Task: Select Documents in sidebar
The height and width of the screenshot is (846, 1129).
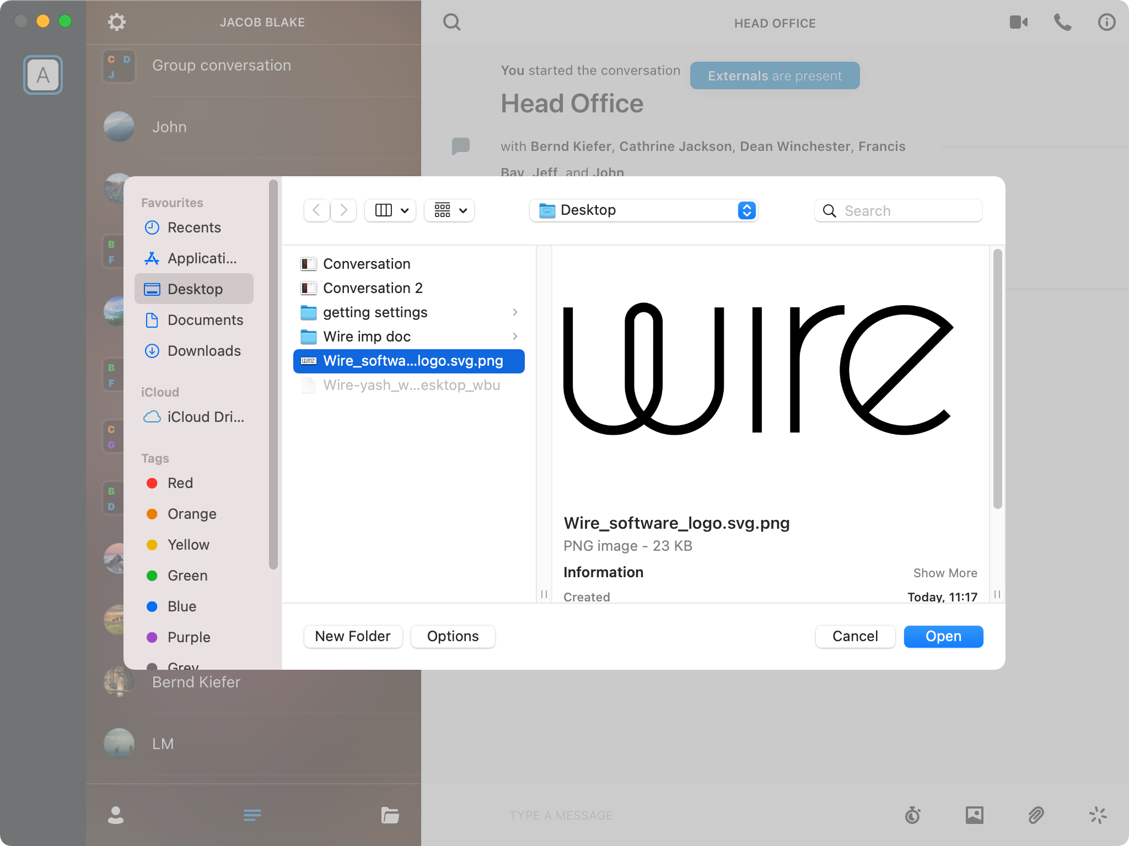Action: click(194, 320)
